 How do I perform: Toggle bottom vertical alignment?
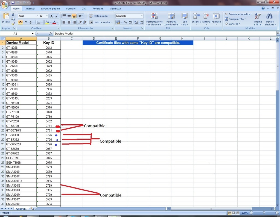pyautogui.click(x=74, y=16)
